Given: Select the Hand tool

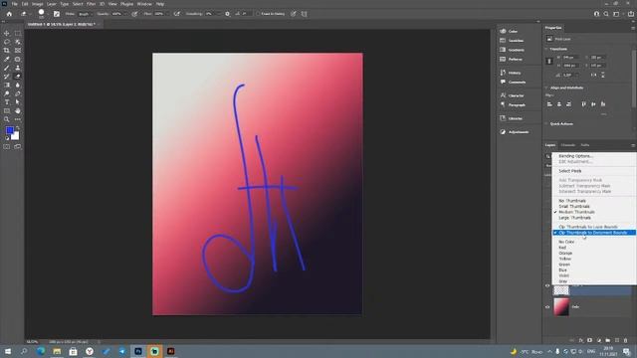Looking at the screenshot, I should pyautogui.click(x=18, y=110).
